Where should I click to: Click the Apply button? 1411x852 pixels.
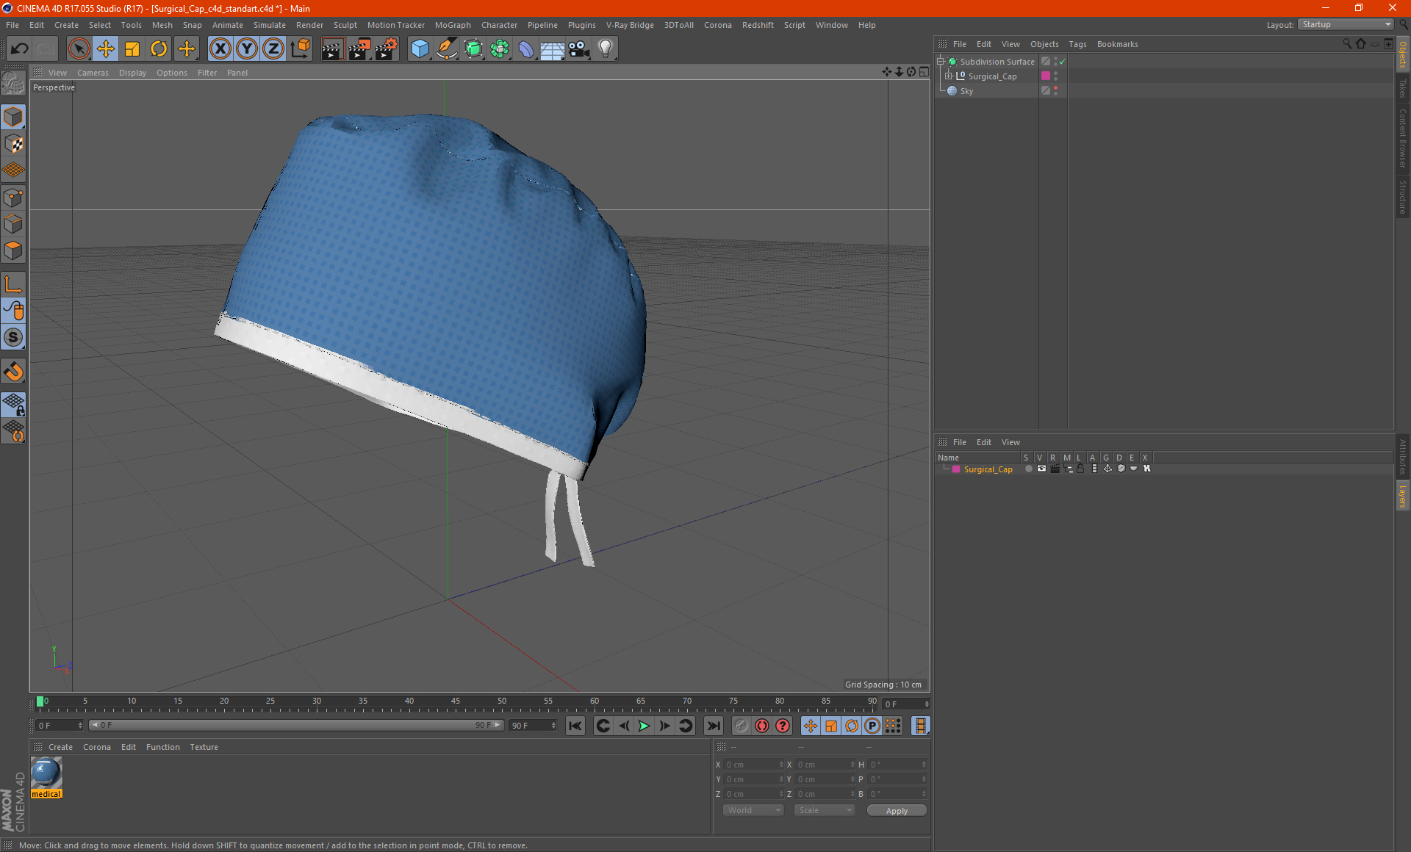[x=897, y=811]
